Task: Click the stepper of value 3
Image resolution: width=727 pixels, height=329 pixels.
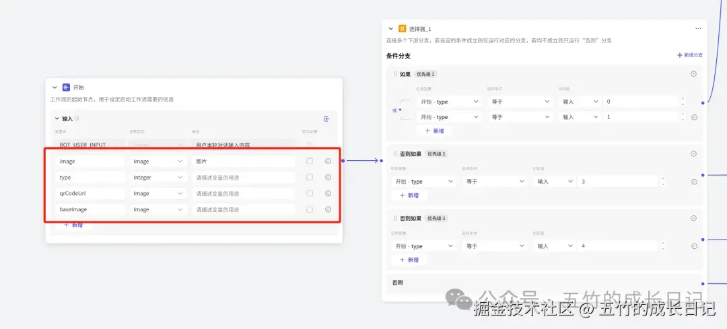Action: coord(662,182)
